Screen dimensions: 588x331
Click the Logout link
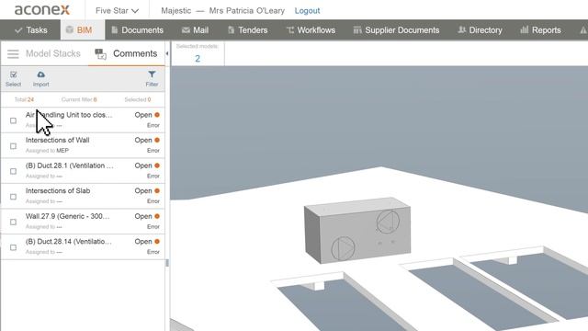[307, 11]
